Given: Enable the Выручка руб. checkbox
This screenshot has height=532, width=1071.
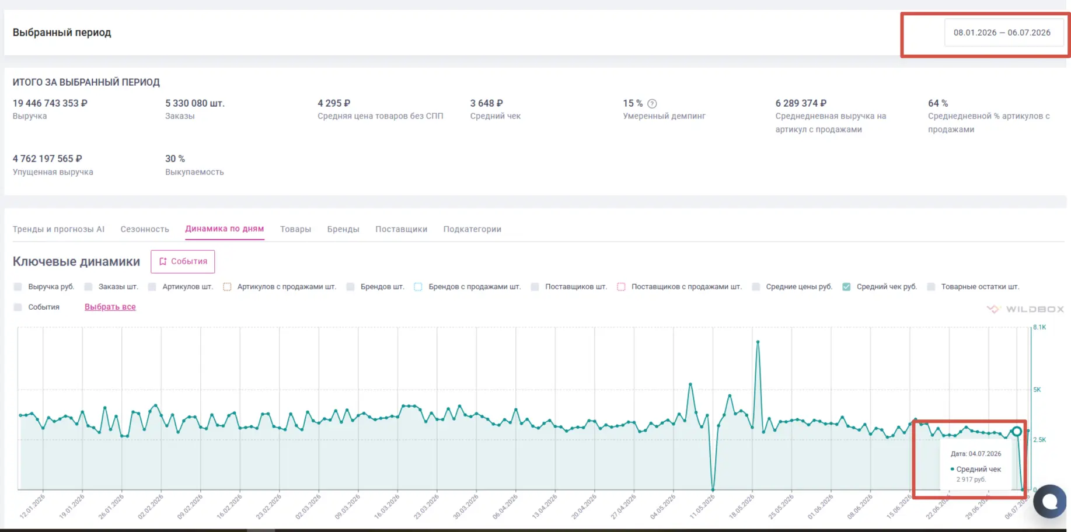Looking at the screenshot, I should click(x=18, y=286).
